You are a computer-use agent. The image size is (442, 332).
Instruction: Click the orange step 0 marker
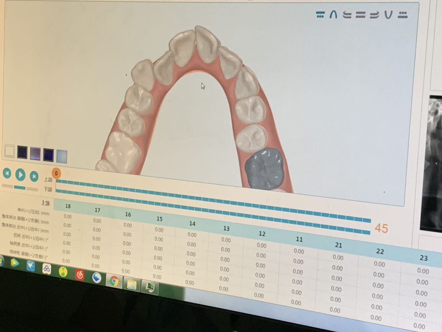point(56,173)
